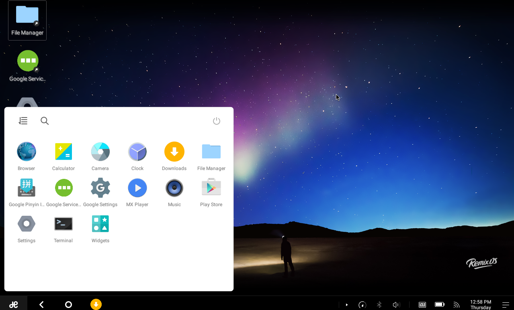Open the Camera app
The image size is (514, 310).
(x=100, y=152)
